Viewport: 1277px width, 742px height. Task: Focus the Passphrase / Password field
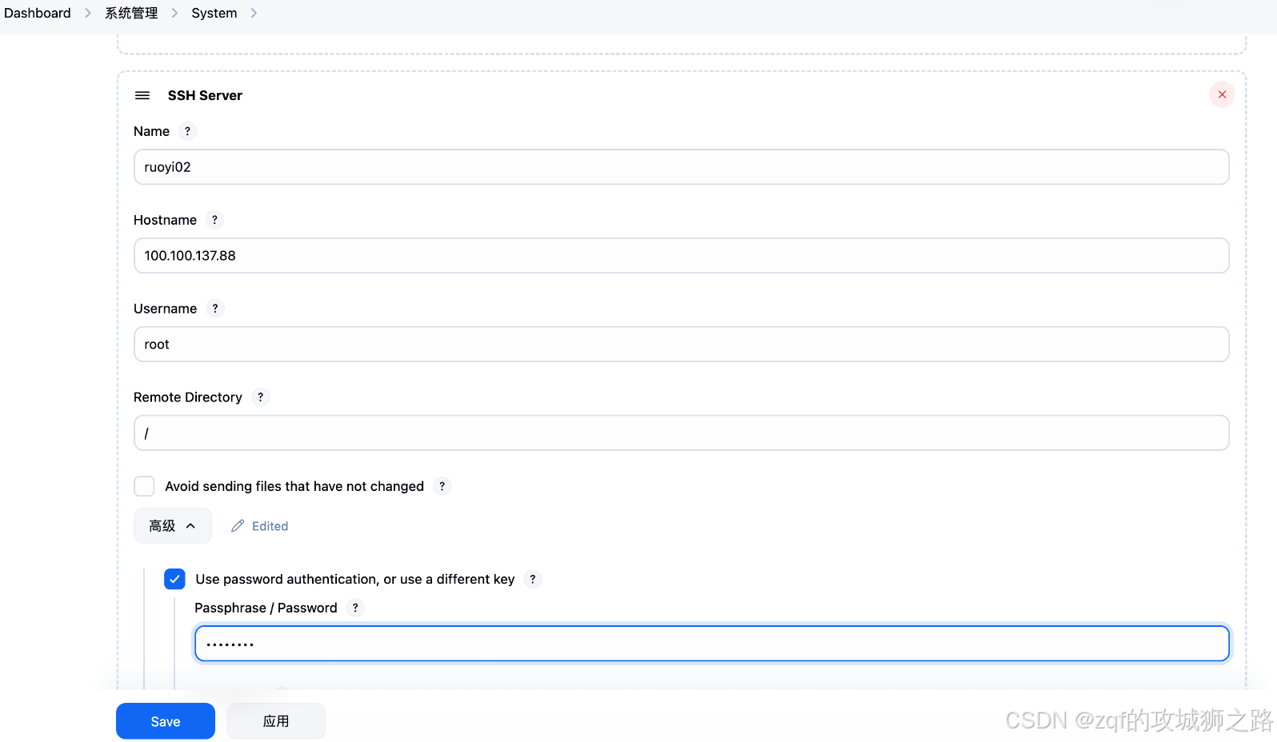[x=712, y=644]
